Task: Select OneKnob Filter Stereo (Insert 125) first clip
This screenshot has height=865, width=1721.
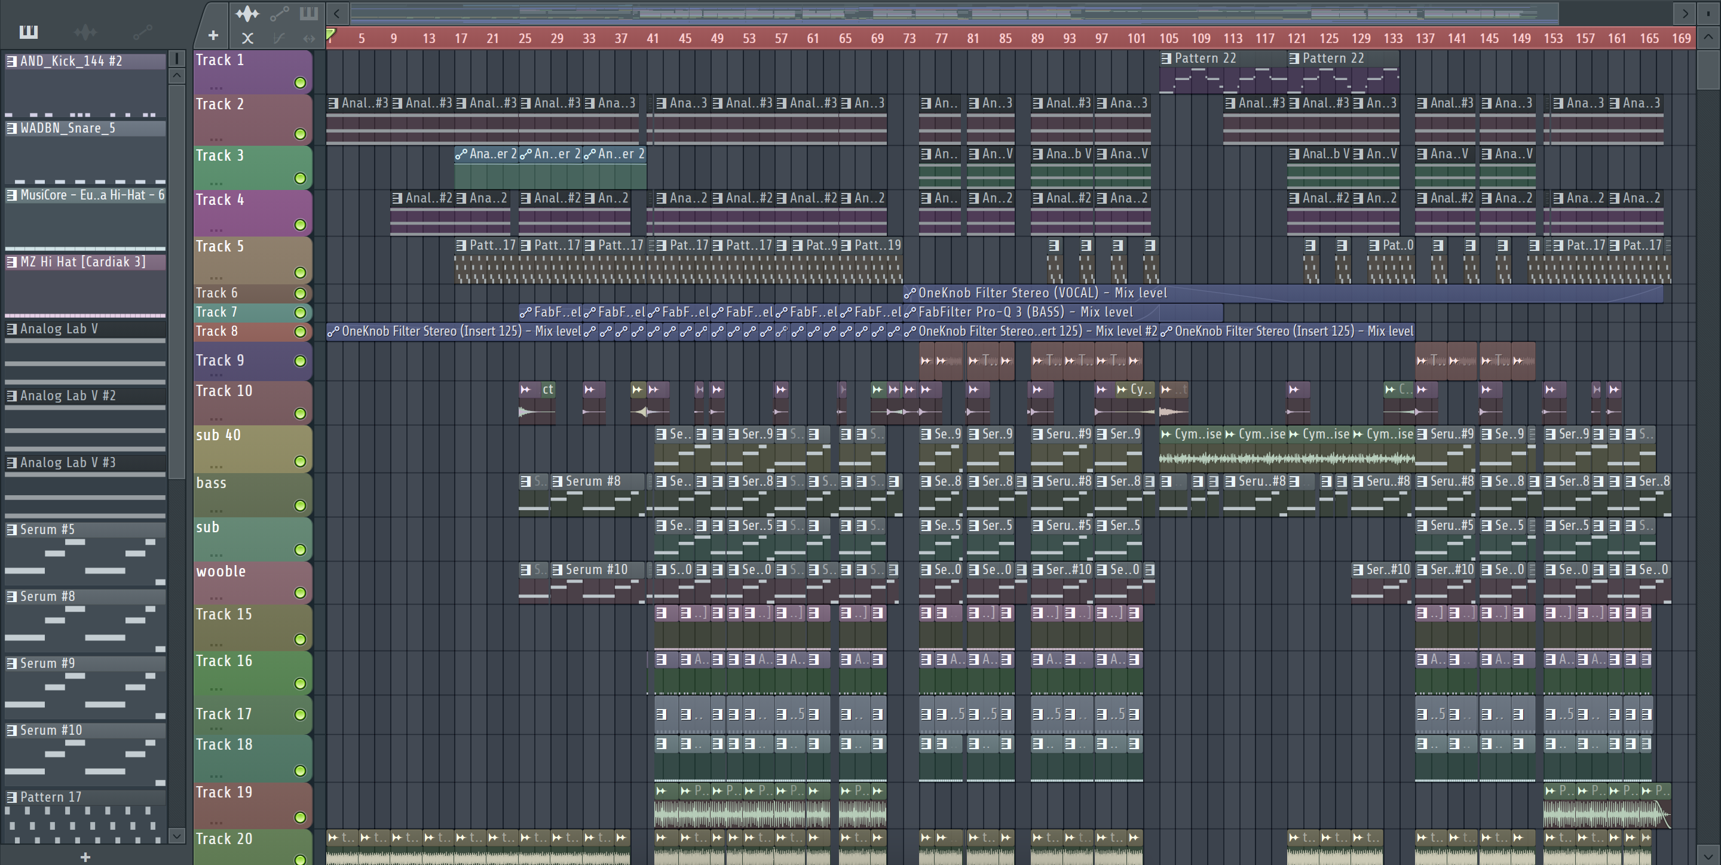Action: 454,332
